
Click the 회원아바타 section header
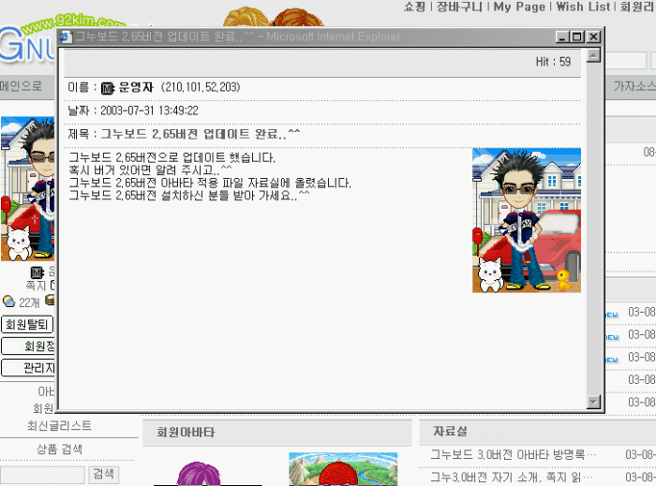click(186, 433)
